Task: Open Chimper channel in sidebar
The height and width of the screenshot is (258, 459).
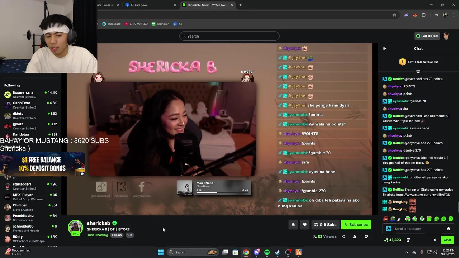Action: click(x=31, y=207)
